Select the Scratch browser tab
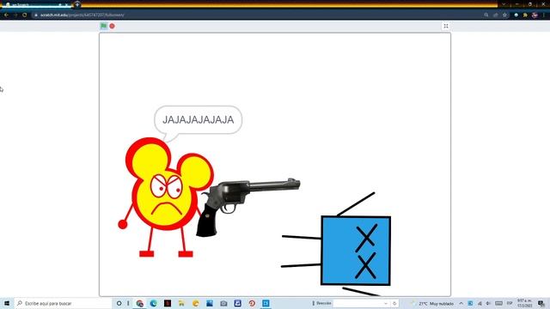Viewport: 550px width, 309px height. (x=35, y=5)
